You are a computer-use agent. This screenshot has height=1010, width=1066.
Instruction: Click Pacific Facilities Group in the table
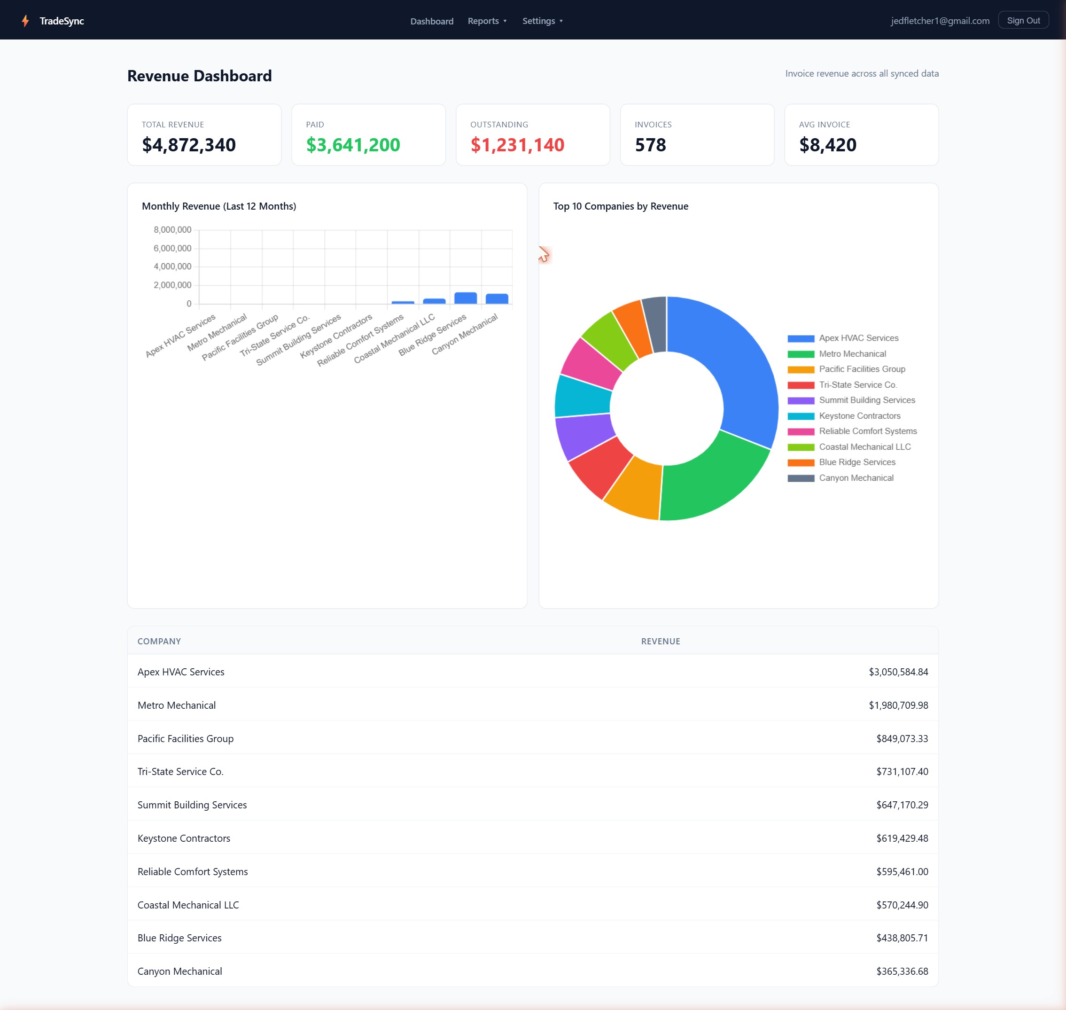pyautogui.click(x=186, y=739)
